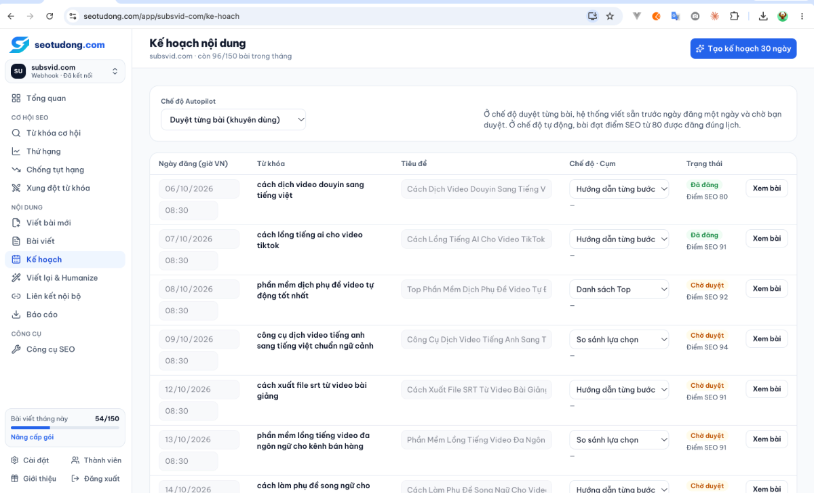Reload the page in browser
This screenshot has width=814, height=493.
[x=50, y=16]
